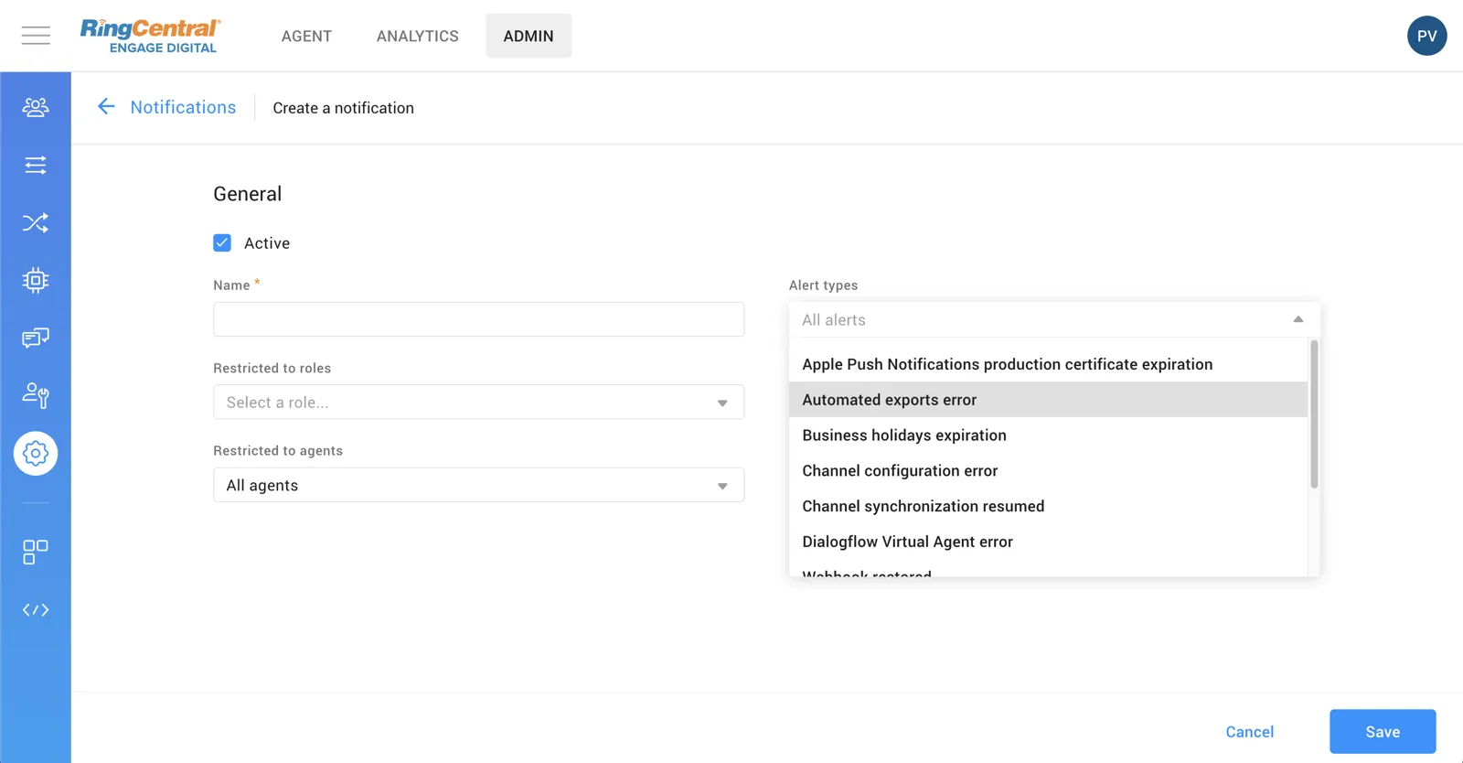Uncheck the Active checkbox
The width and height of the screenshot is (1463, 763).
pos(222,243)
